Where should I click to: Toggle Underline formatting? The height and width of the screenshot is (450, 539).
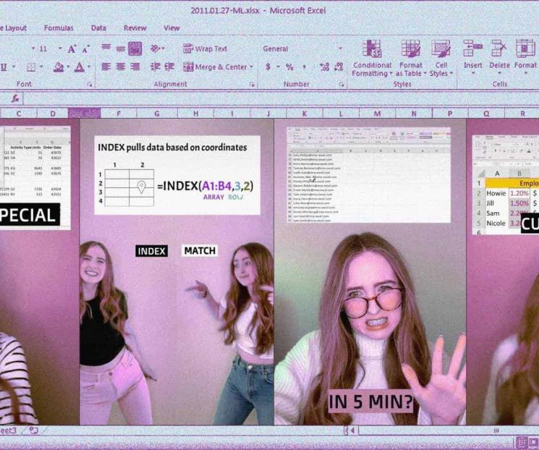tap(4, 67)
